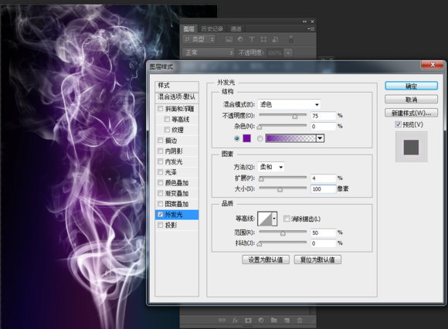448x329 pixels.
Task: Open the gradient picker dropdown arrow
Action: tap(320, 138)
